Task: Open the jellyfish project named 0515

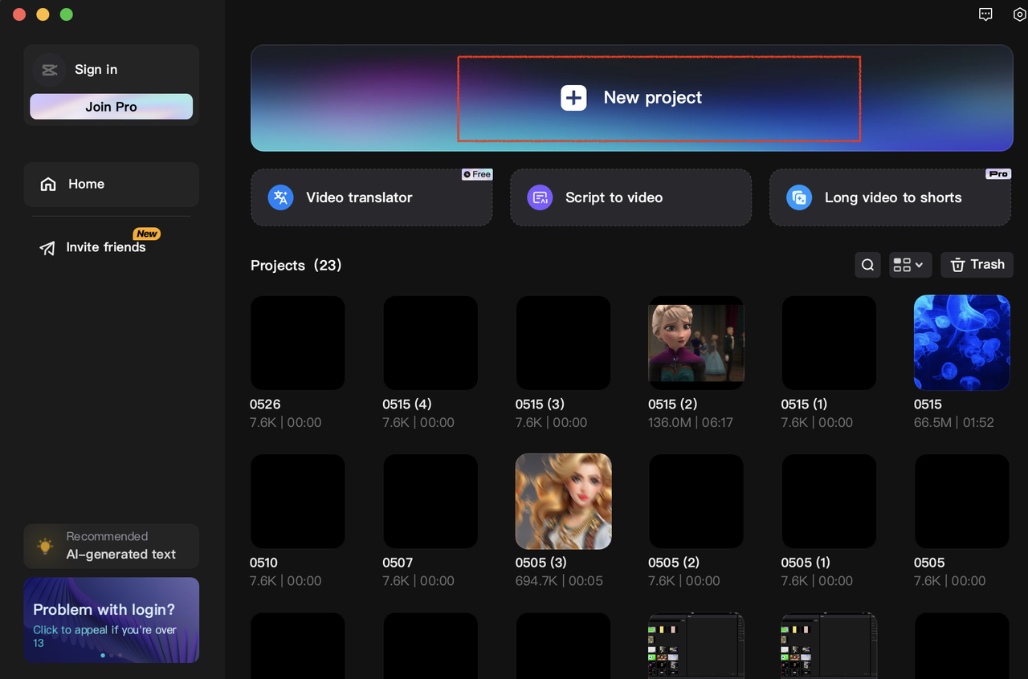Action: click(961, 343)
